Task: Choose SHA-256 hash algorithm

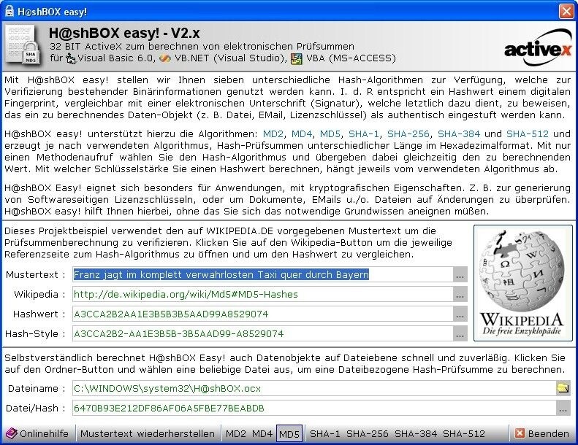Action: [x=367, y=434]
